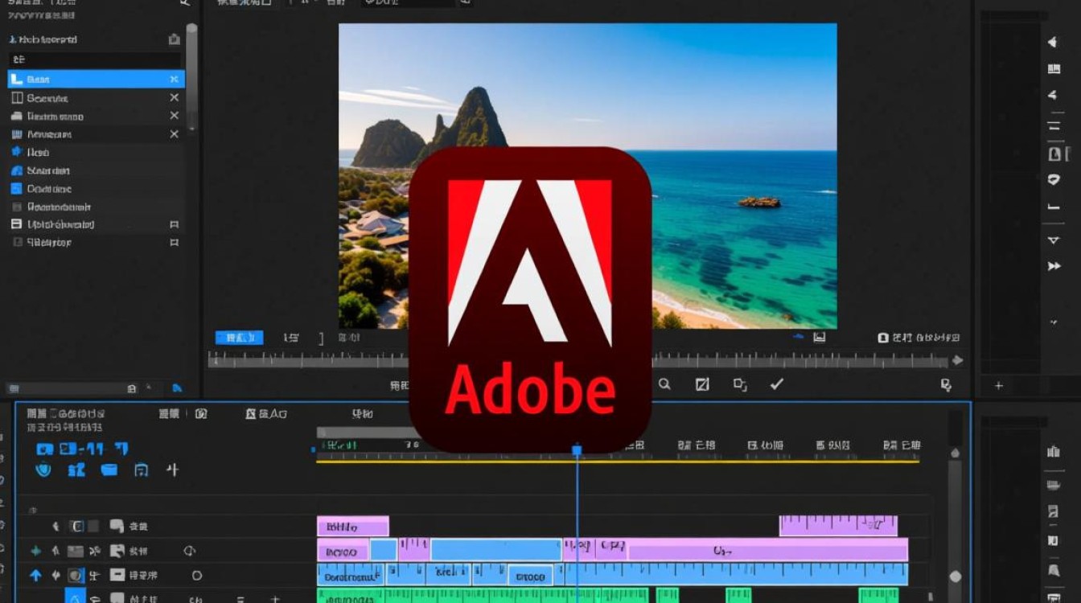Expand the down-pointing triangle in the right strip
Viewport: 1081px width, 603px height.
click(1054, 240)
